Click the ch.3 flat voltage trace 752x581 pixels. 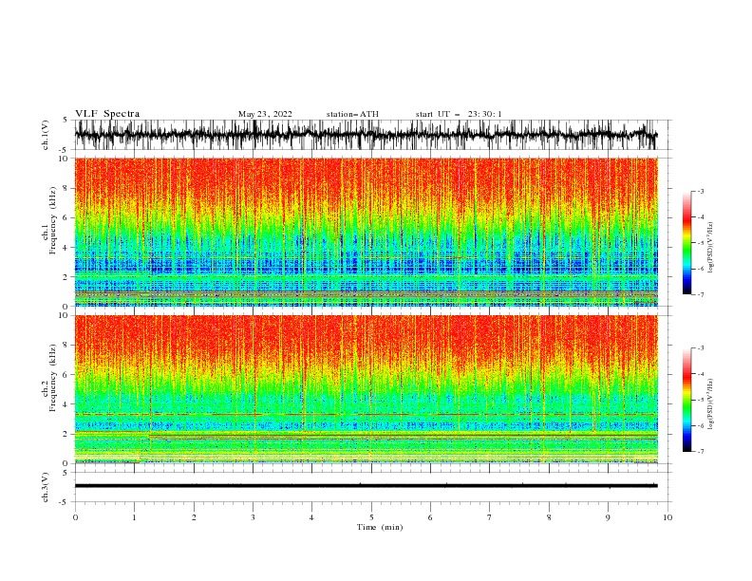coord(366,486)
